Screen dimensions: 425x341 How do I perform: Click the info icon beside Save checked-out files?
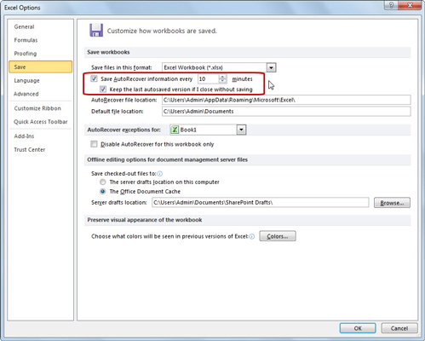160,174
